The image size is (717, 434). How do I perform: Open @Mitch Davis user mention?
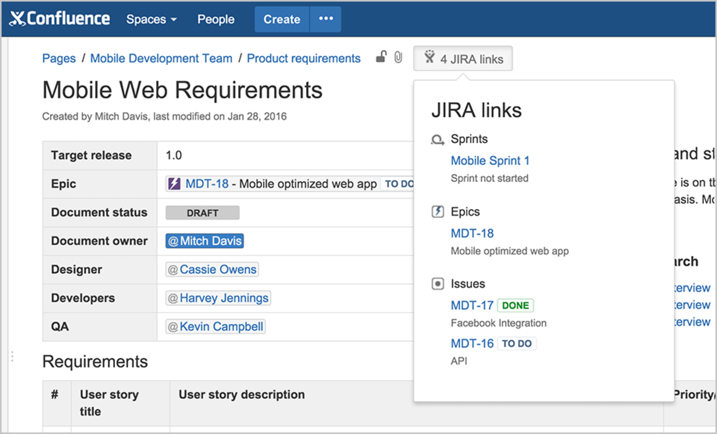coord(205,241)
